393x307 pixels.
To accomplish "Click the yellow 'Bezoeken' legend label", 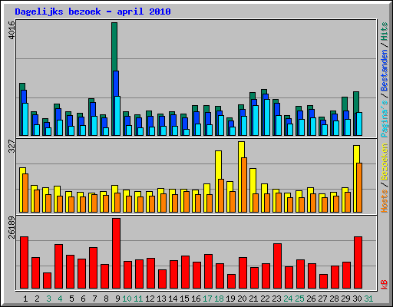I will 384,162.
